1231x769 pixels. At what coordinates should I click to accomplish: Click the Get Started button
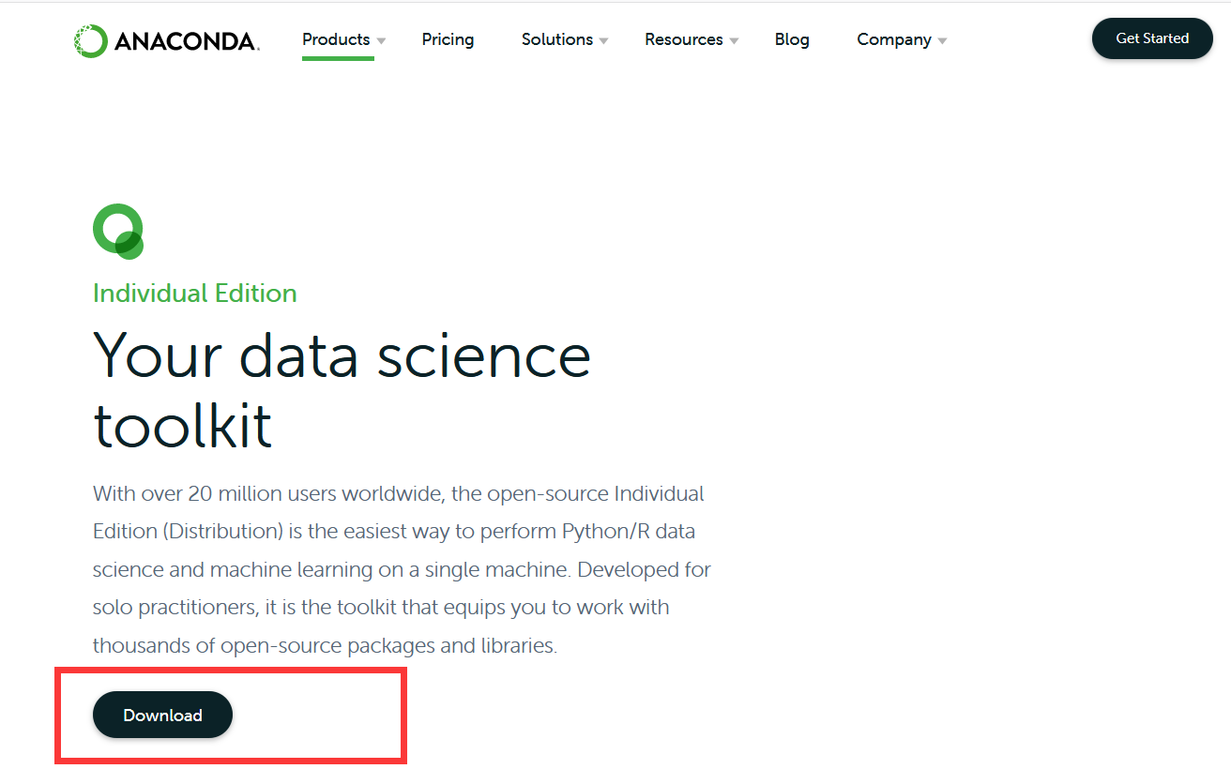point(1152,38)
